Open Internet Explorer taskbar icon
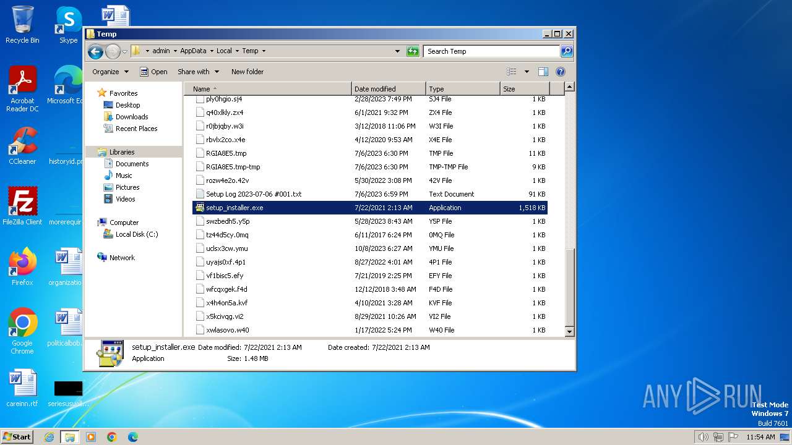Viewport: 792px width, 445px height. coord(49,437)
